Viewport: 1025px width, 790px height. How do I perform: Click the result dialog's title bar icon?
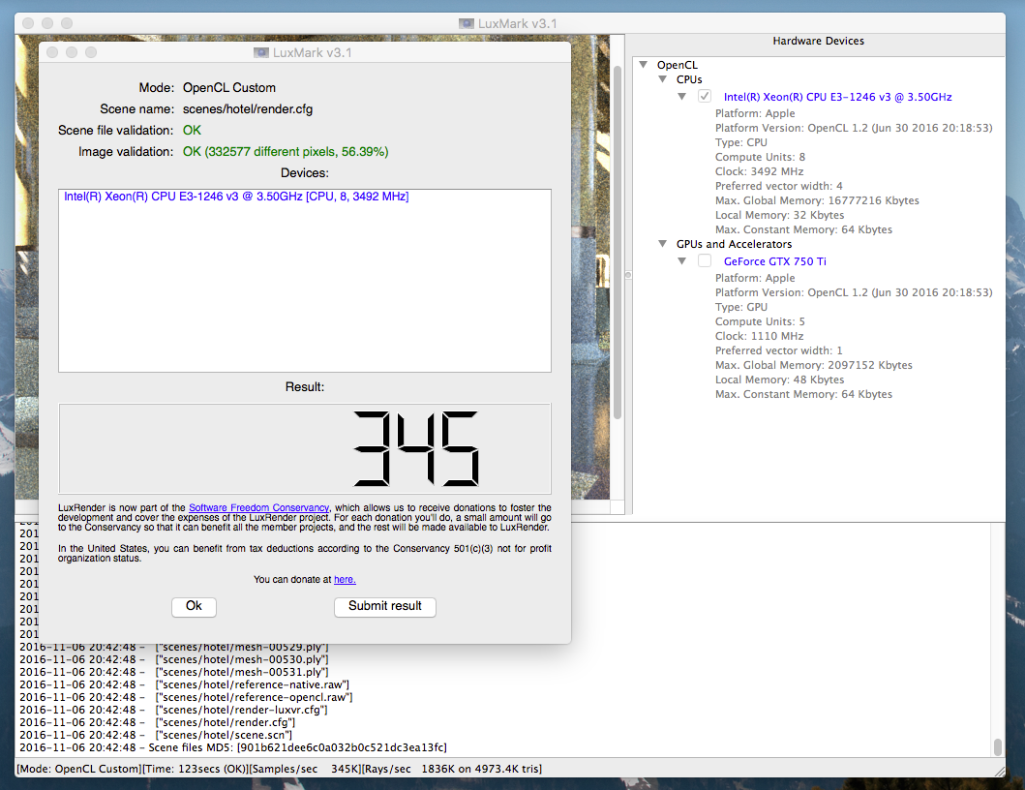pyautogui.click(x=261, y=52)
